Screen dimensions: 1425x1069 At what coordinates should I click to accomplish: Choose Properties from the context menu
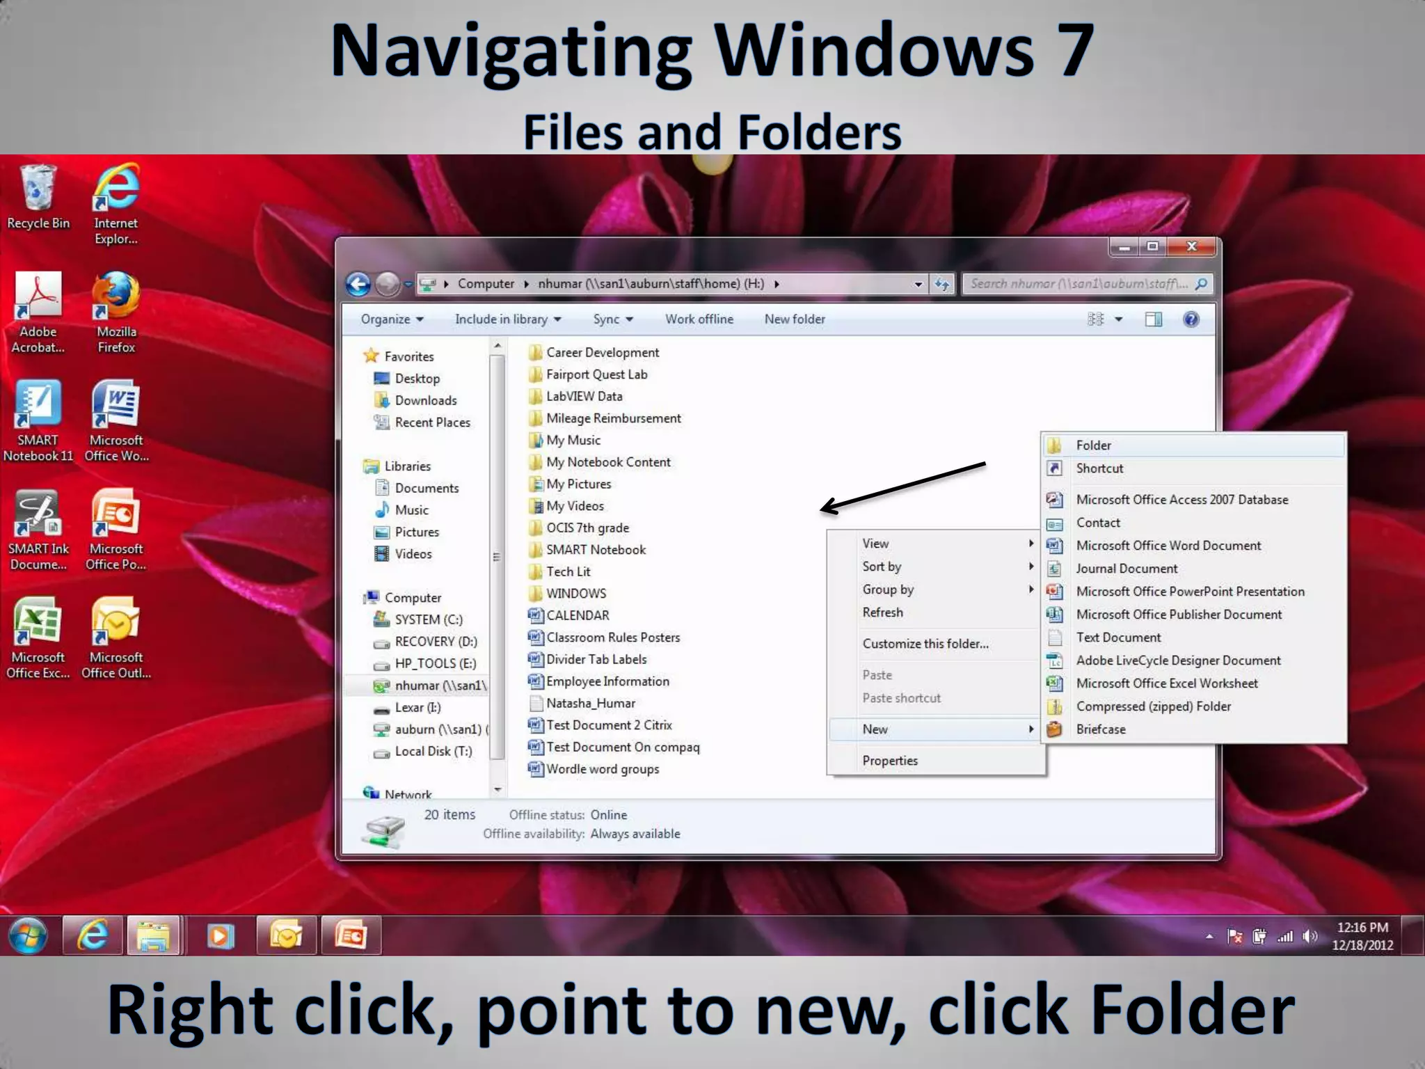[890, 761]
